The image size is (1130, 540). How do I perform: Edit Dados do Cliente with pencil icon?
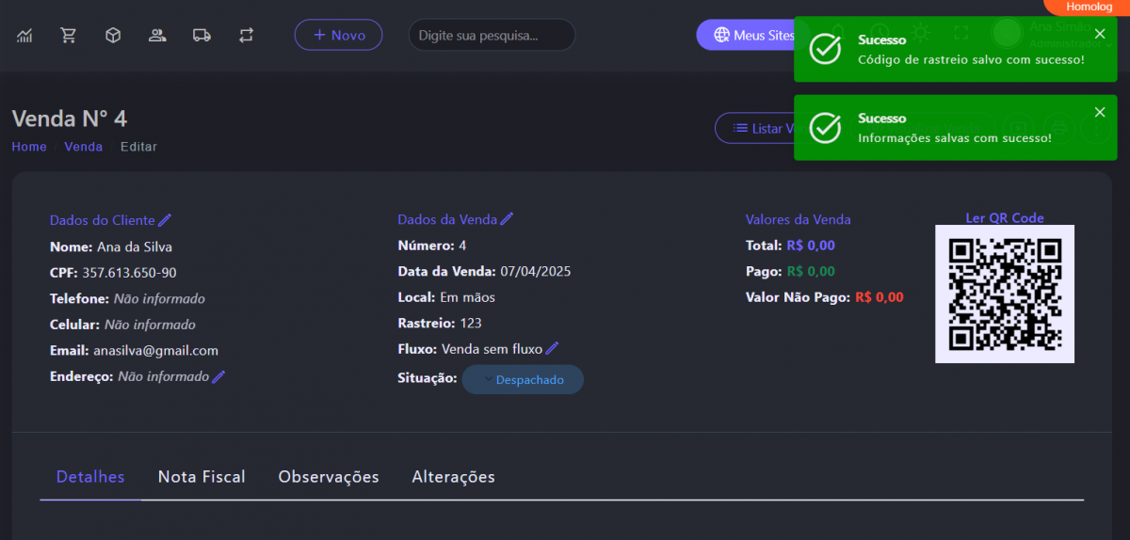166,220
